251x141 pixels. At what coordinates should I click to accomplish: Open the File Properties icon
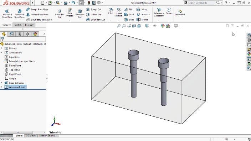[x=94, y=3]
